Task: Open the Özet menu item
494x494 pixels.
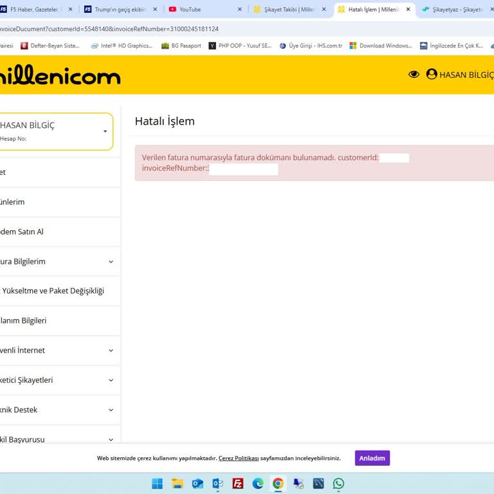Action: click(60, 172)
